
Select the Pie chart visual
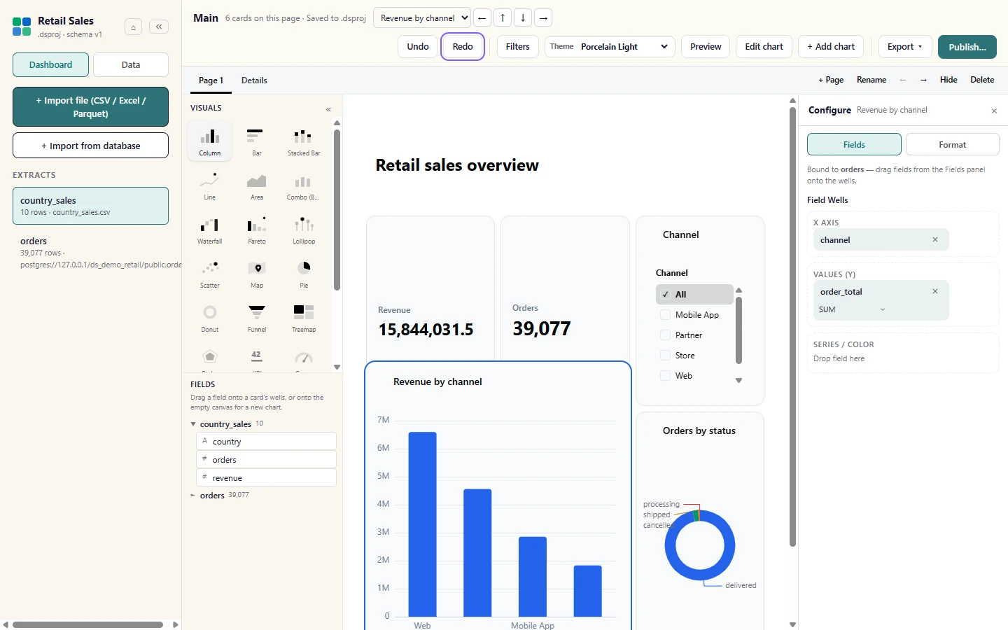click(x=304, y=273)
